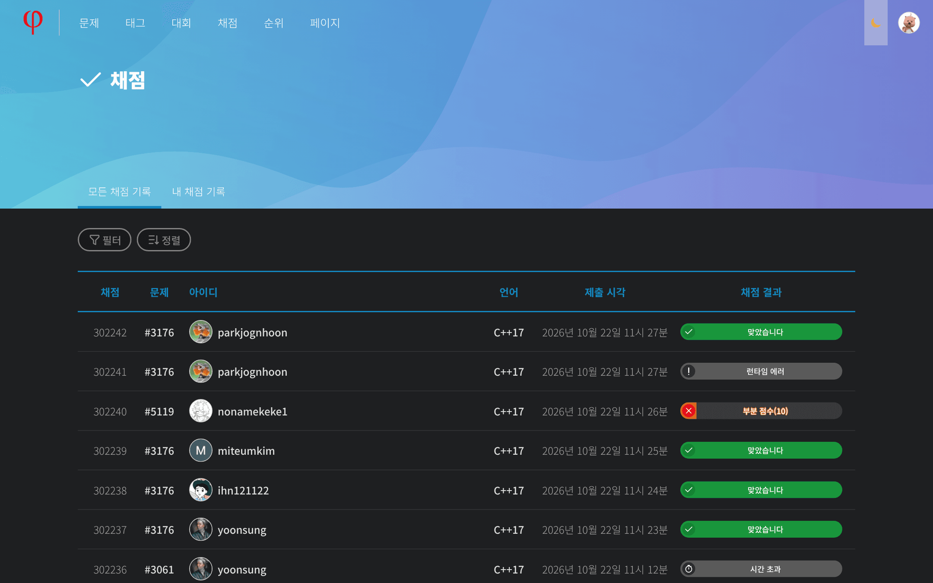Open submission 302239 맞았습니다 result badge
This screenshot has width=933, height=583.
tap(761, 450)
